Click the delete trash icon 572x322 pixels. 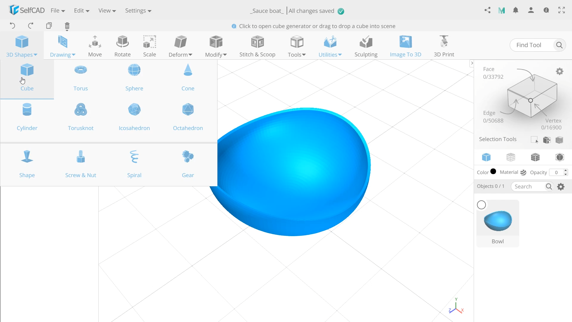coord(67,26)
